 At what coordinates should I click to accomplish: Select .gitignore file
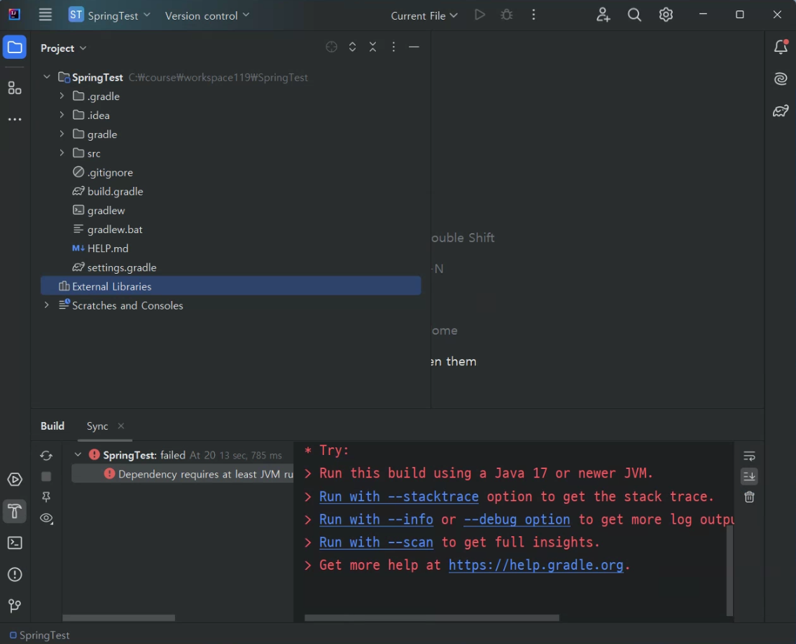click(x=110, y=172)
